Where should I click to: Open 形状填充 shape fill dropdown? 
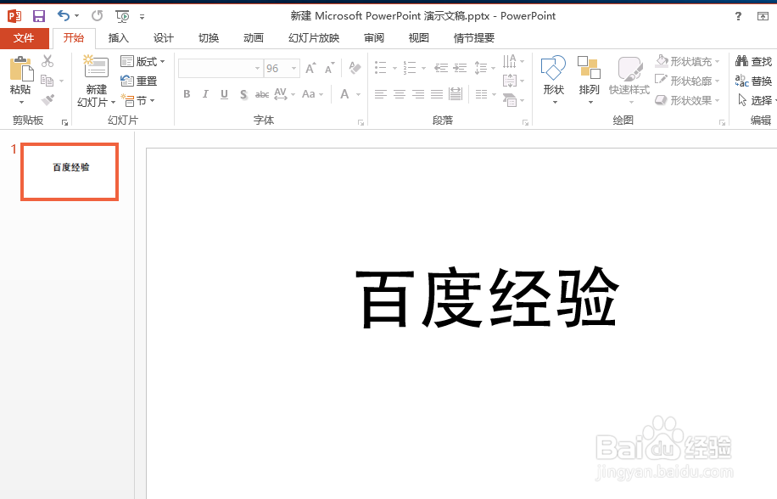[x=687, y=61]
